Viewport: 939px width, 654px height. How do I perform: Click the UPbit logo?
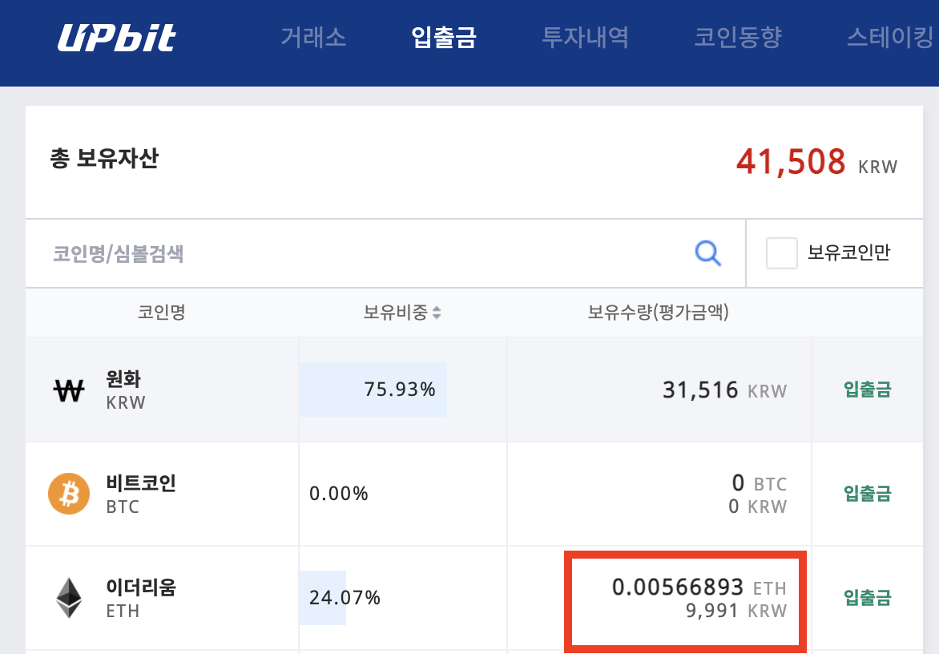pyautogui.click(x=117, y=38)
